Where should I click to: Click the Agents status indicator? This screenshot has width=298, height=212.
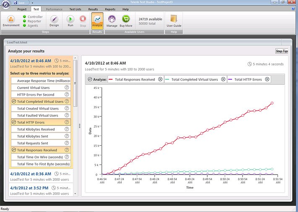click(x=24, y=26)
